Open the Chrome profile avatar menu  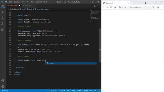click(x=158, y=7)
